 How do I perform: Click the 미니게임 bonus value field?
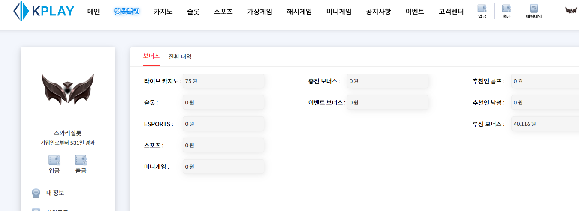click(x=223, y=166)
